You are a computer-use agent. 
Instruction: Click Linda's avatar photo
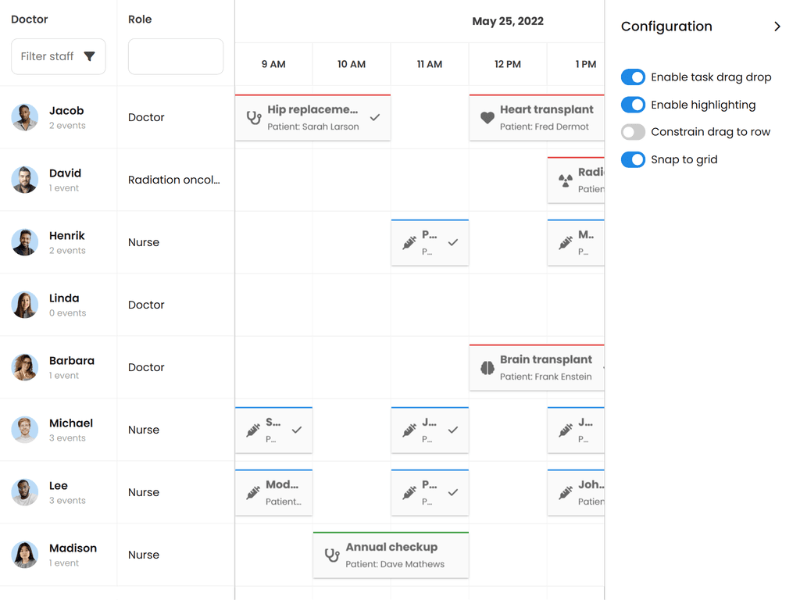25,305
